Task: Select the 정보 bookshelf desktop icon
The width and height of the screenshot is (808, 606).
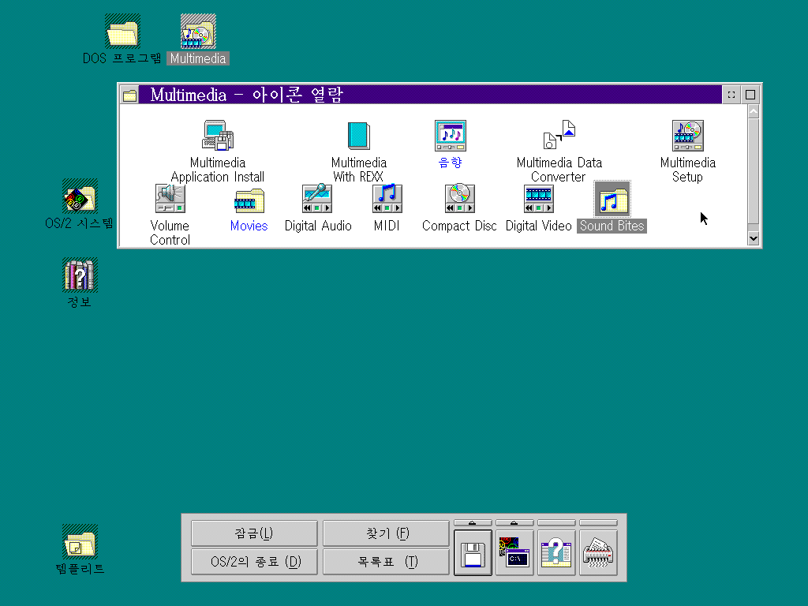Action: point(80,275)
